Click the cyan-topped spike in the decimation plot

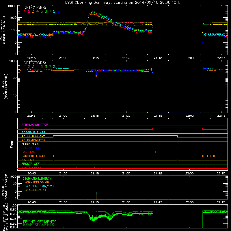point(97,196)
